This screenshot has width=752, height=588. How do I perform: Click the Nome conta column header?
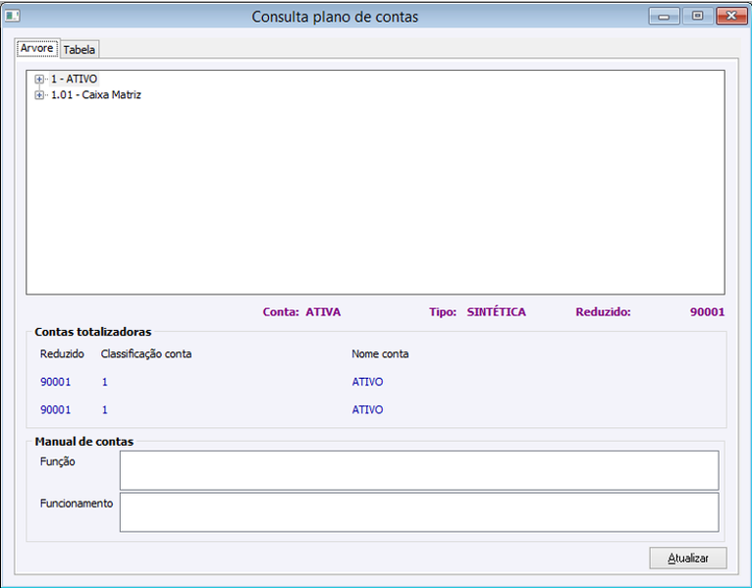tap(380, 354)
